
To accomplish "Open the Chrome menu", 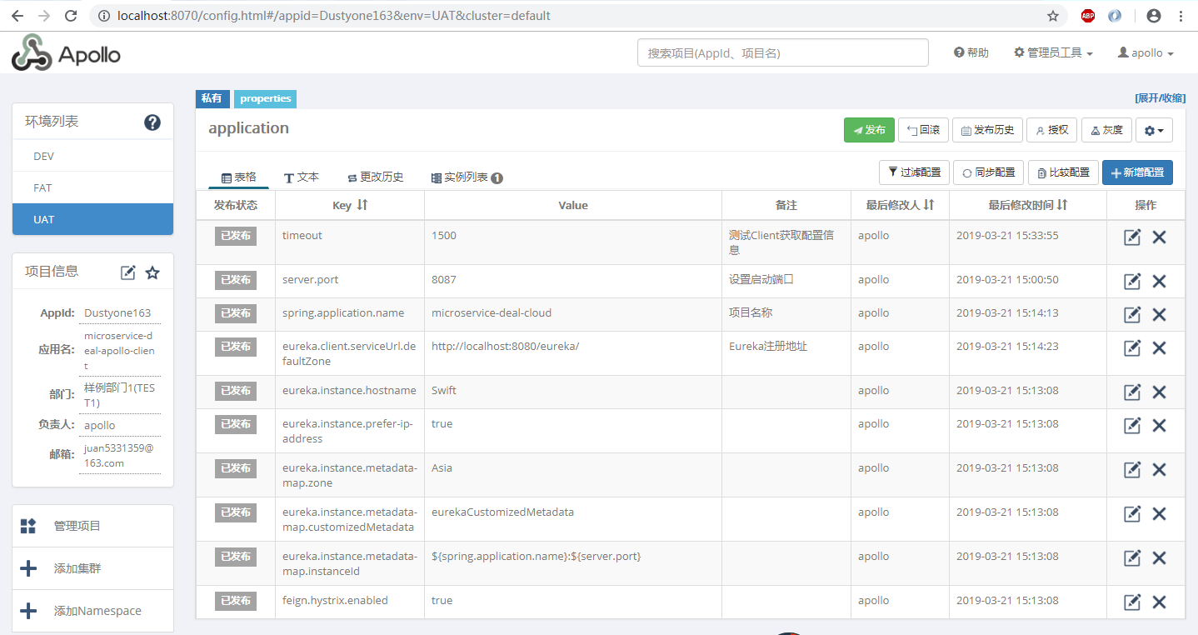I will pyautogui.click(x=1181, y=16).
